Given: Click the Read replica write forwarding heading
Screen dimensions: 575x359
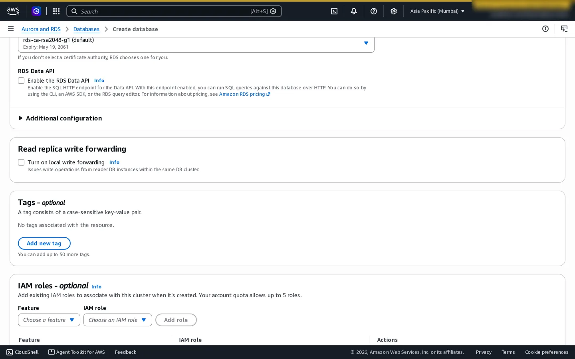Looking at the screenshot, I should (72, 149).
